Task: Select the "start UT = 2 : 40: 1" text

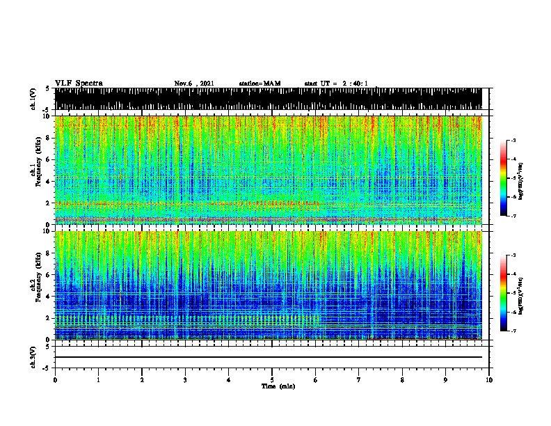Action: click(x=336, y=84)
